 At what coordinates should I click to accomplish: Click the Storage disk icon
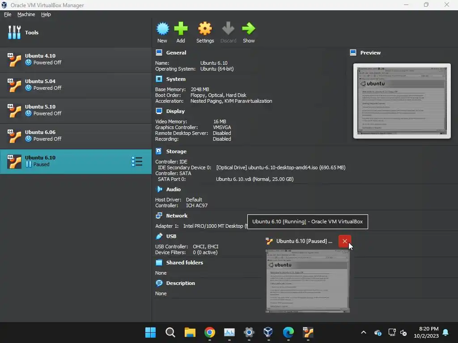(x=159, y=151)
